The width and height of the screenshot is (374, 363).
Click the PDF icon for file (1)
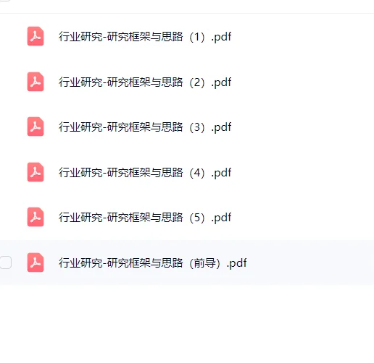tap(36, 36)
